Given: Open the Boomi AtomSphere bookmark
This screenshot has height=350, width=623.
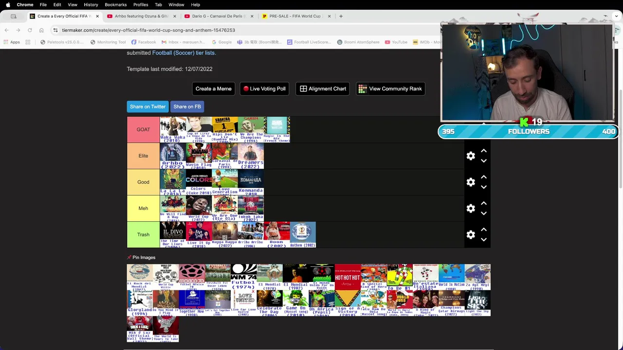Looking at the screenshot, I should point(358,42).
